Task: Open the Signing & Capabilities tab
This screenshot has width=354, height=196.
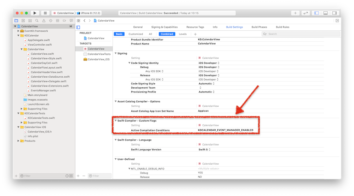Action: pyautogui.click(x=164, y=27)
